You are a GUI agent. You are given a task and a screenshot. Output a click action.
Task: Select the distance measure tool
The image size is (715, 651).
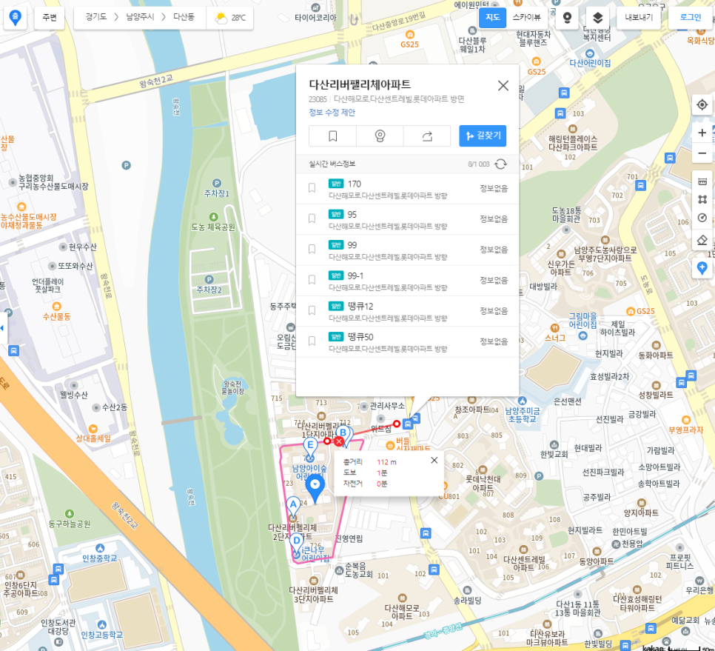pyautogui.click(x=702, y=181)
